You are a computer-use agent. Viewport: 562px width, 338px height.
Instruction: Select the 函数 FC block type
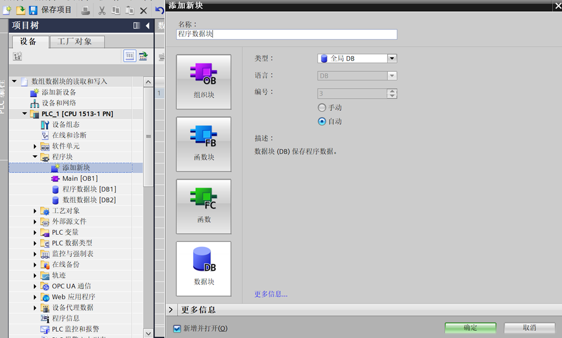pyautogui.click(x=203, y=207)
